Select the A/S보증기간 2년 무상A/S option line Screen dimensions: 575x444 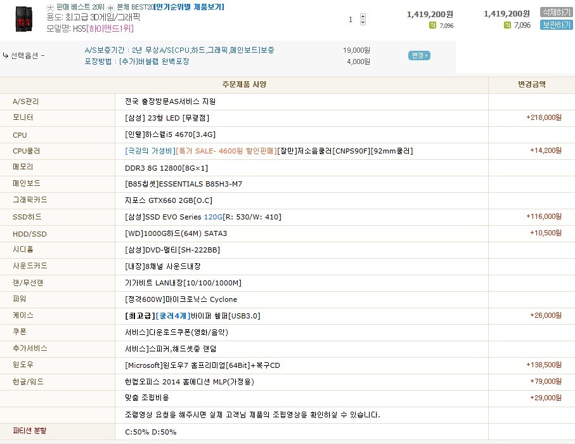179,50
